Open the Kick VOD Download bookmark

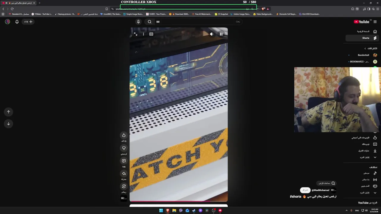(x=309, y=14)
